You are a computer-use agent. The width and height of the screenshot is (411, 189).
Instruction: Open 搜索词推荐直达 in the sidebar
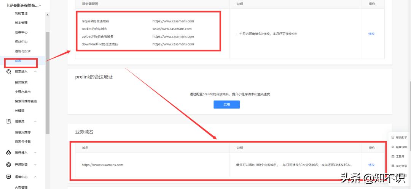[x=26, y=101]
